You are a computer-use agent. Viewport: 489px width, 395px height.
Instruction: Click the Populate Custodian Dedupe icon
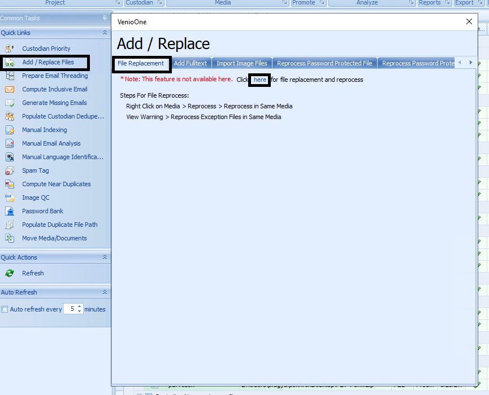click(10, 116)
